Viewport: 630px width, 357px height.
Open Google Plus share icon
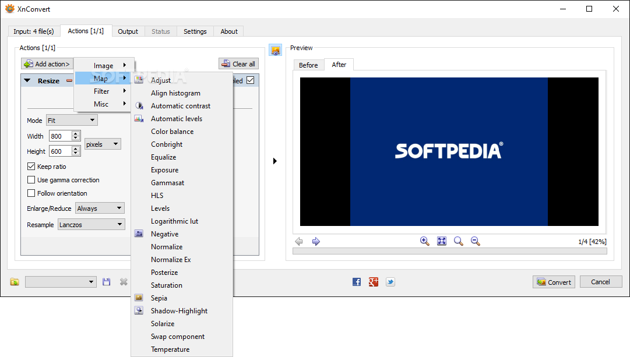[x=374, y=282]
